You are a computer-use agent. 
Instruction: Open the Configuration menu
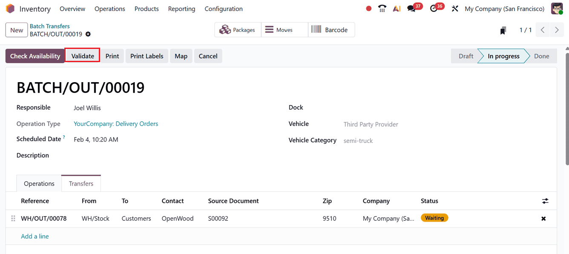click(x=223, y=9)
